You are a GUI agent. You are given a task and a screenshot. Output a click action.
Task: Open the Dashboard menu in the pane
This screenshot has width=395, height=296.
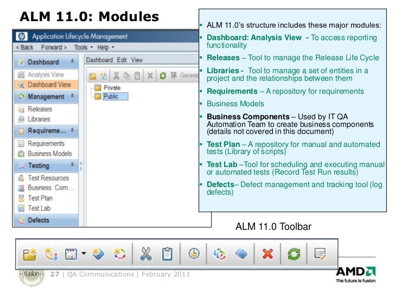[99, 60]
